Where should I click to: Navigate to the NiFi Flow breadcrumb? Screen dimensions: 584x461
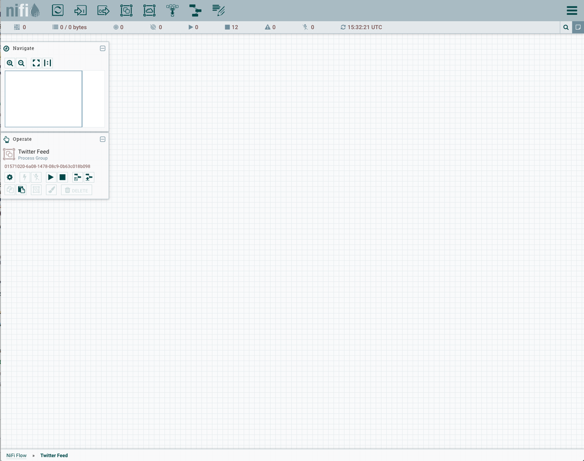(16, 455)
